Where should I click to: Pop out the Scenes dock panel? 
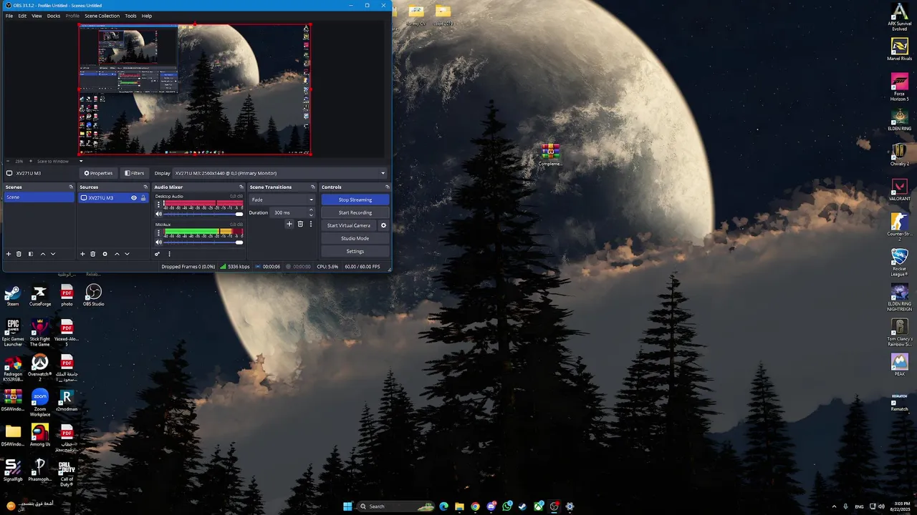point(71,187)
